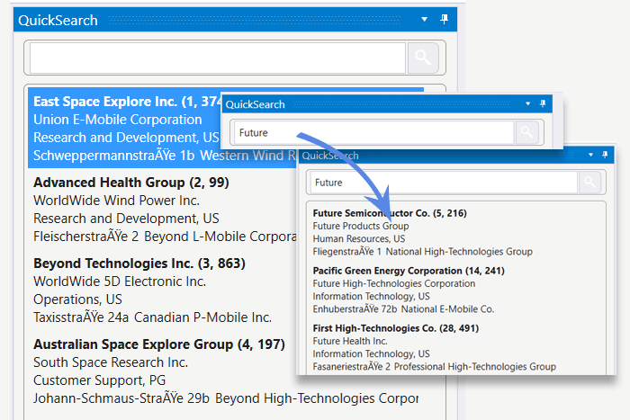Viewport: 630px width, 420px height.
Task: Open the dropdown arrow in the large QuickSearch title bar
Action: pos(425,20)
